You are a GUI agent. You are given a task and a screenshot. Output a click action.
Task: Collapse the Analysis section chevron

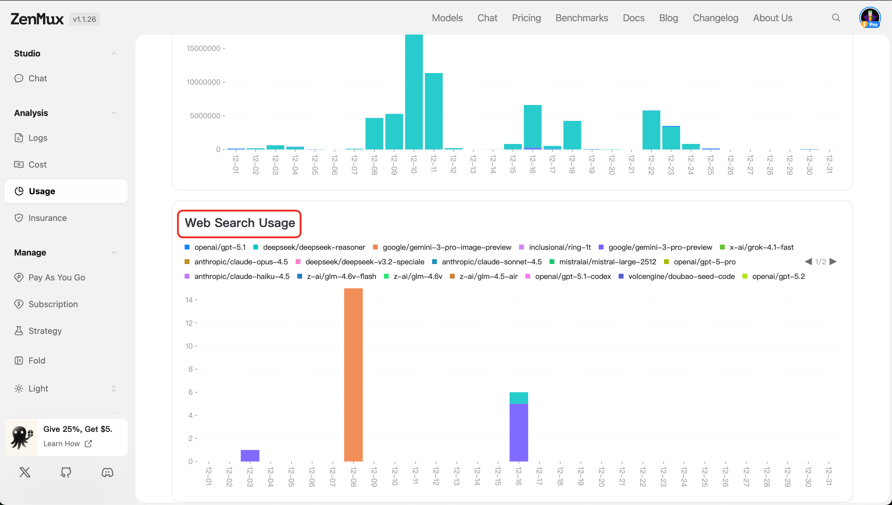pos(114,113)
